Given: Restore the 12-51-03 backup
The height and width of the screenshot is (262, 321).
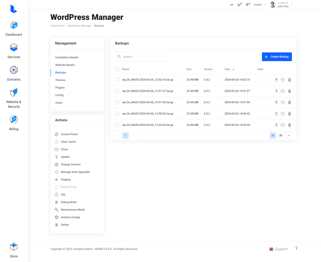Looking at the screenshot, I should pos(282,102).
